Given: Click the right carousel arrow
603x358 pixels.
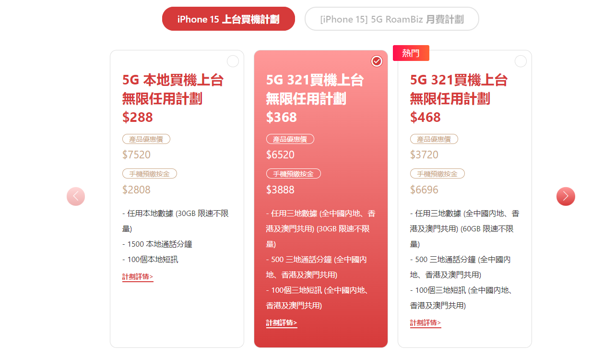Looking at the screenshot, I should point(566,196).
